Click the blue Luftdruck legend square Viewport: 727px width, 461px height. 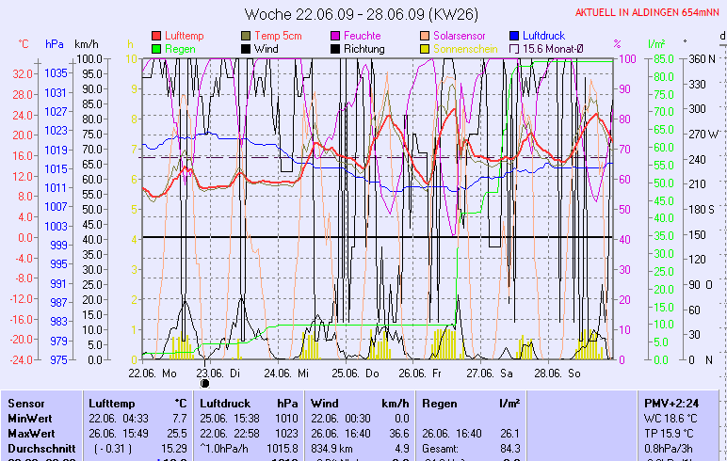coord(514,36)
